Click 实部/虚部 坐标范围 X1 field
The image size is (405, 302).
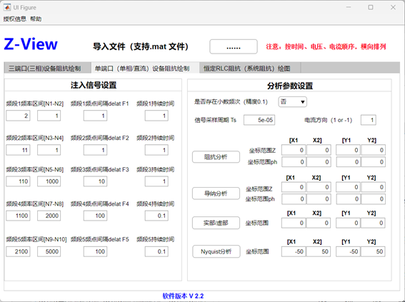[x=294, y=223]
